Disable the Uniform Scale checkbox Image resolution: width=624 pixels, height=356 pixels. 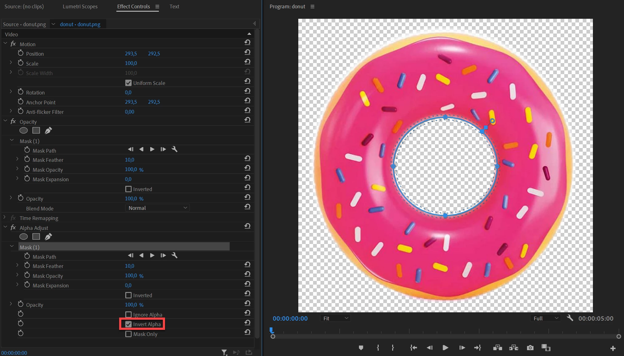click(128, 83)
